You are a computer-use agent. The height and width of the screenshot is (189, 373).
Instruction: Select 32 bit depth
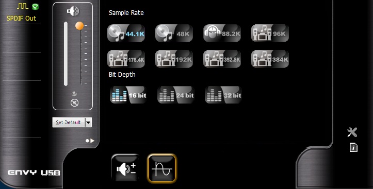click(223, 95)
